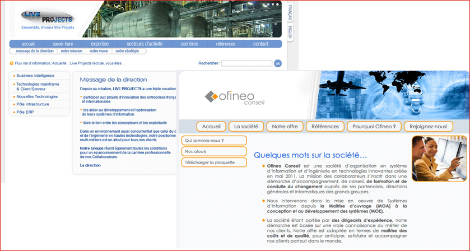This screenshot has width=470, height=251.
Task: Click the 'Pourquoi Ofineo ?' button
Action: [373, 127]
